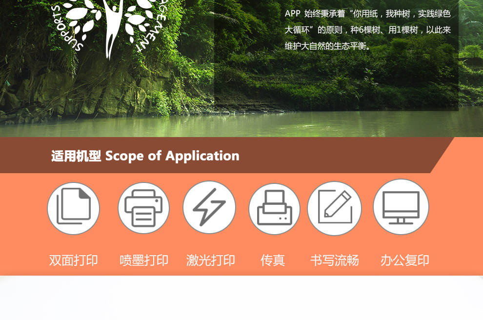This screenshot has width=483, height=320.
Task: Click the office copy monitor icon
Action: [x=401, y=207]
